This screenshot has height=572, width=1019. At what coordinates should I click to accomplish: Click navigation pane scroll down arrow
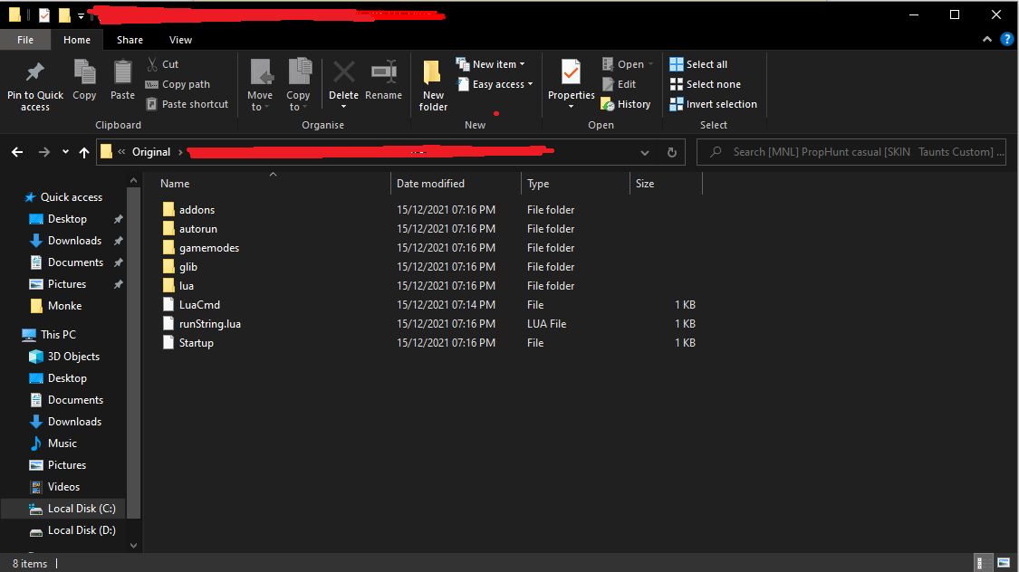coord(133,546)
